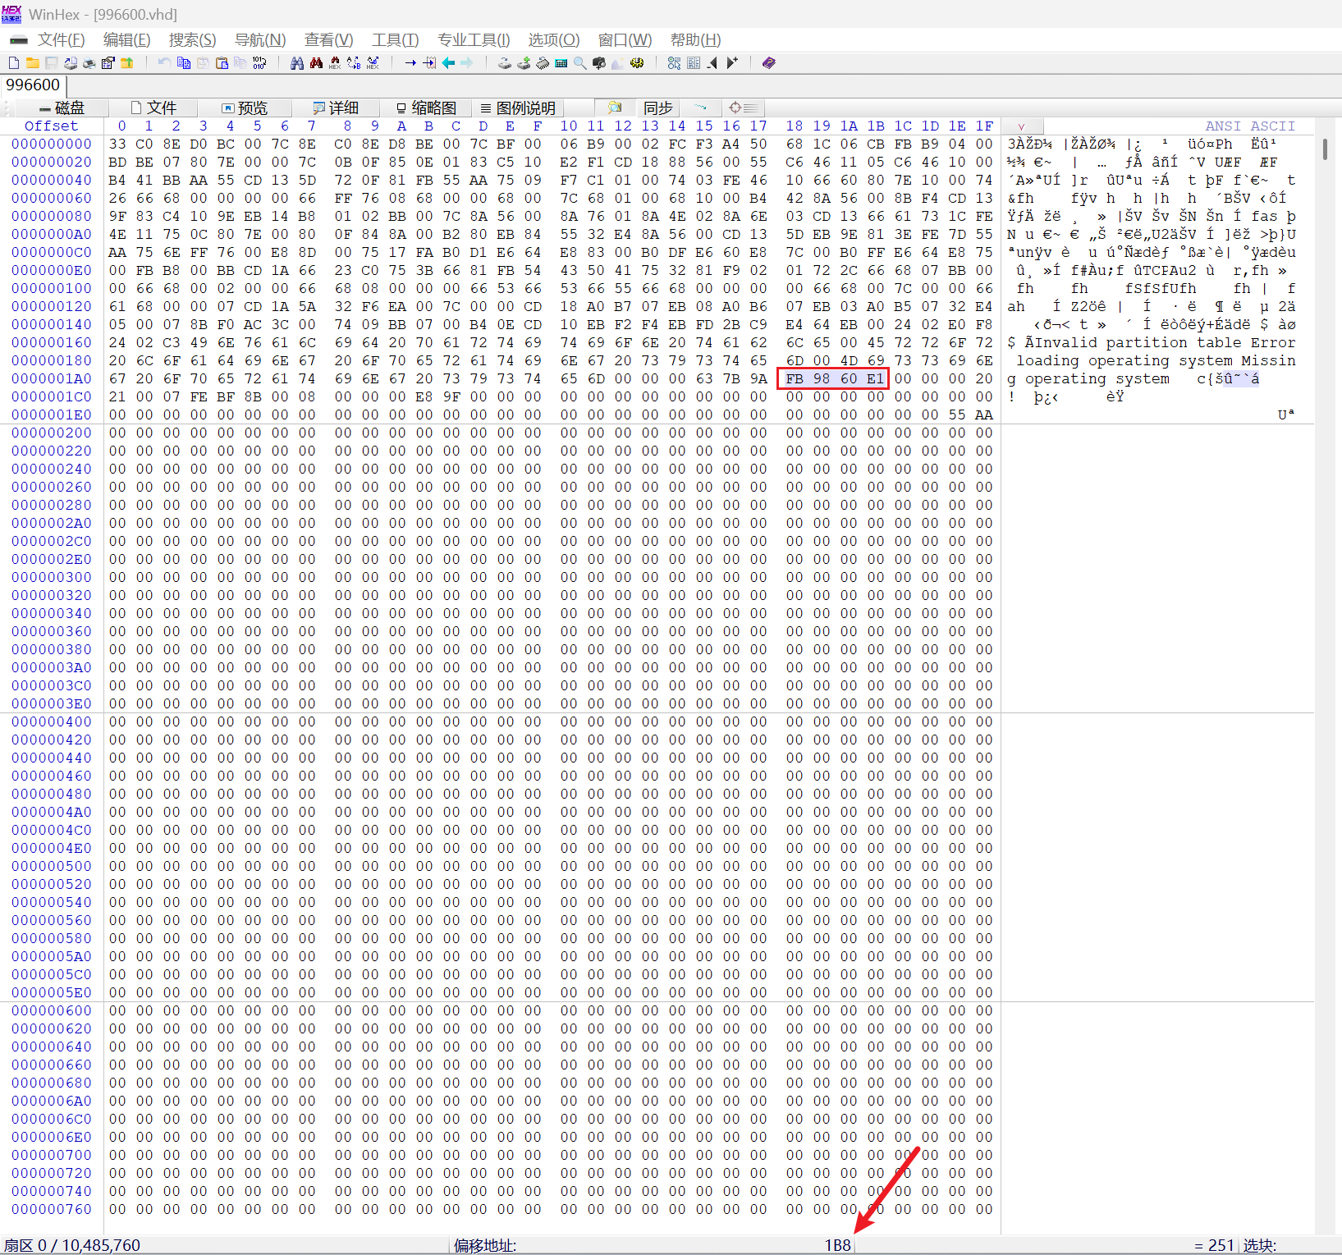The width and height of the screenshot is (1342, 1255).
Task: Open a file with the yellow folder icon
Action: point(32,63)
